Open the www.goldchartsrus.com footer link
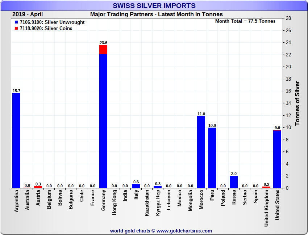308x235 pixels. [x=184, y=231]
